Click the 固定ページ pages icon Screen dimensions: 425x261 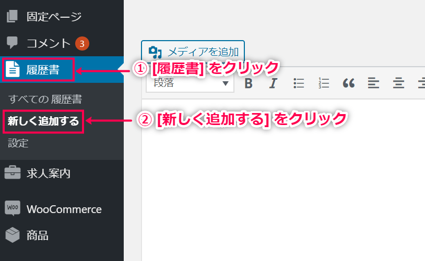coord(12,16)
